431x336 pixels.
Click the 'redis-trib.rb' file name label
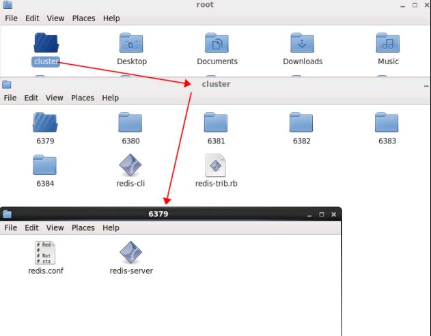(x=216, y=184)
